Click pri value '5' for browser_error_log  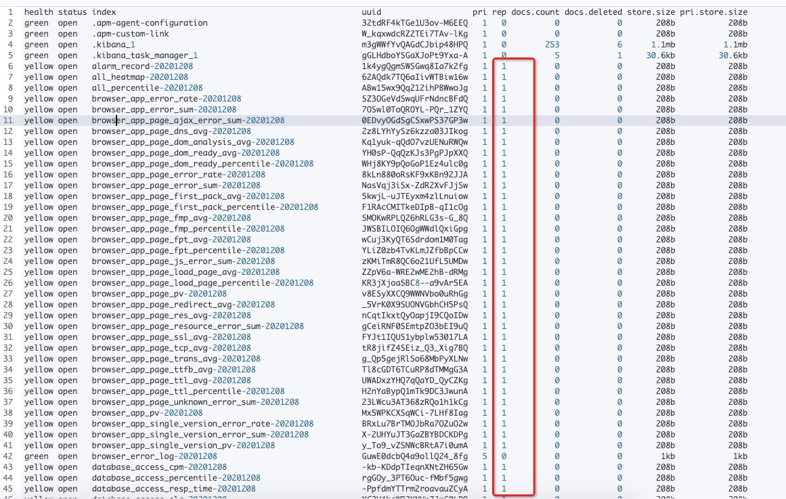click(485, 456)
